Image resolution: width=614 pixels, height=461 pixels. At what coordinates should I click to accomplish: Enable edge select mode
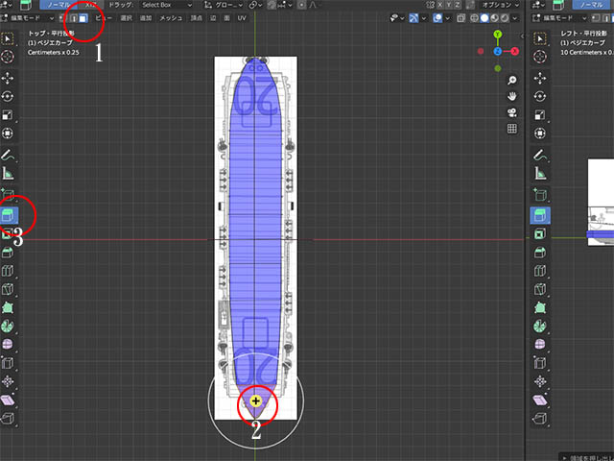coord(73,18)
